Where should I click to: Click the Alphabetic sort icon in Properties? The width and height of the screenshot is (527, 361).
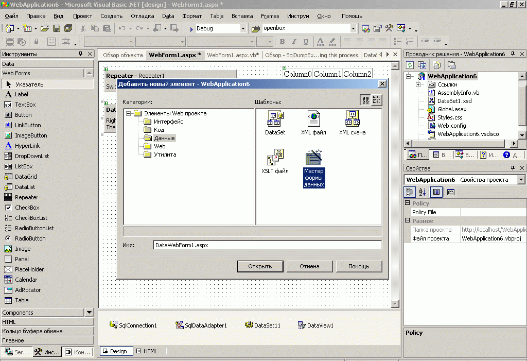(x=422, y=192)
